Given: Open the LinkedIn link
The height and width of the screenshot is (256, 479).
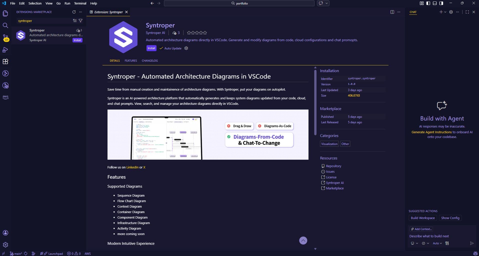Looking at the screenshot, I should 132,167.
